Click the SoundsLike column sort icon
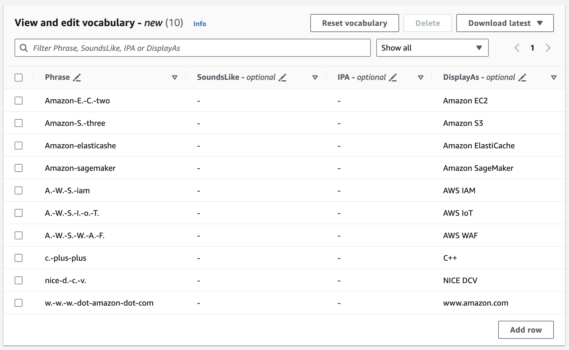 coord(318,77)
